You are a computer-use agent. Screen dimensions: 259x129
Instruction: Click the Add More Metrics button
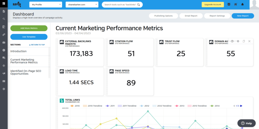tap(29, 28)
